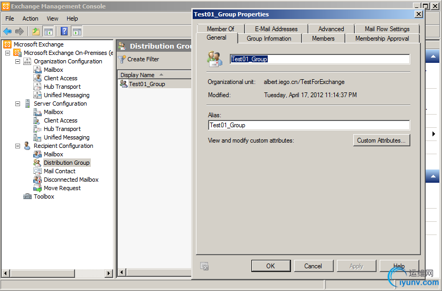Click the Up one level folder icon
The width and height of the screenshot is (442, 291).
click(36, 31)
